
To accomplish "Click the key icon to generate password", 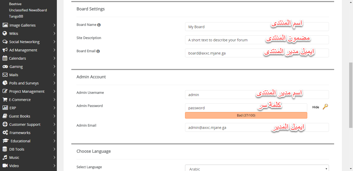I will [x=325, y=107].
